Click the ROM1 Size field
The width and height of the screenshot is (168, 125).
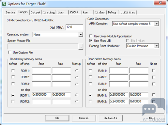click(x=61, y=70)
